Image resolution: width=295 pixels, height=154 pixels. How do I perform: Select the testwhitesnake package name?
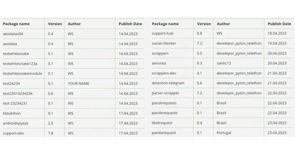point(16,53)
